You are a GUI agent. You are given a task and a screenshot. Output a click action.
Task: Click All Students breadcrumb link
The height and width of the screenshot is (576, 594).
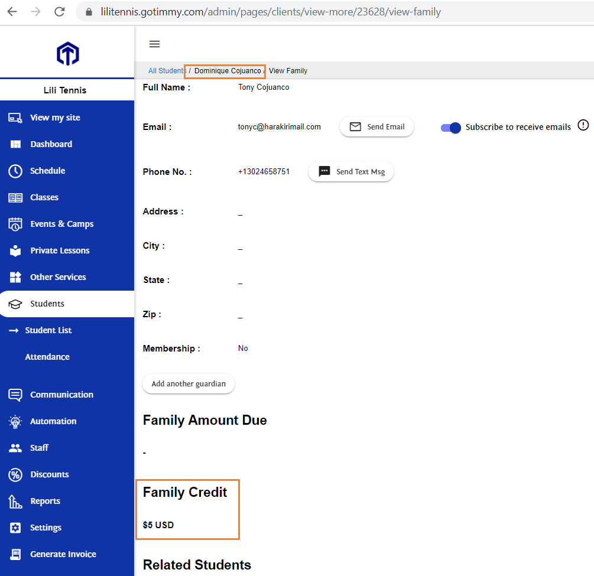166,71
